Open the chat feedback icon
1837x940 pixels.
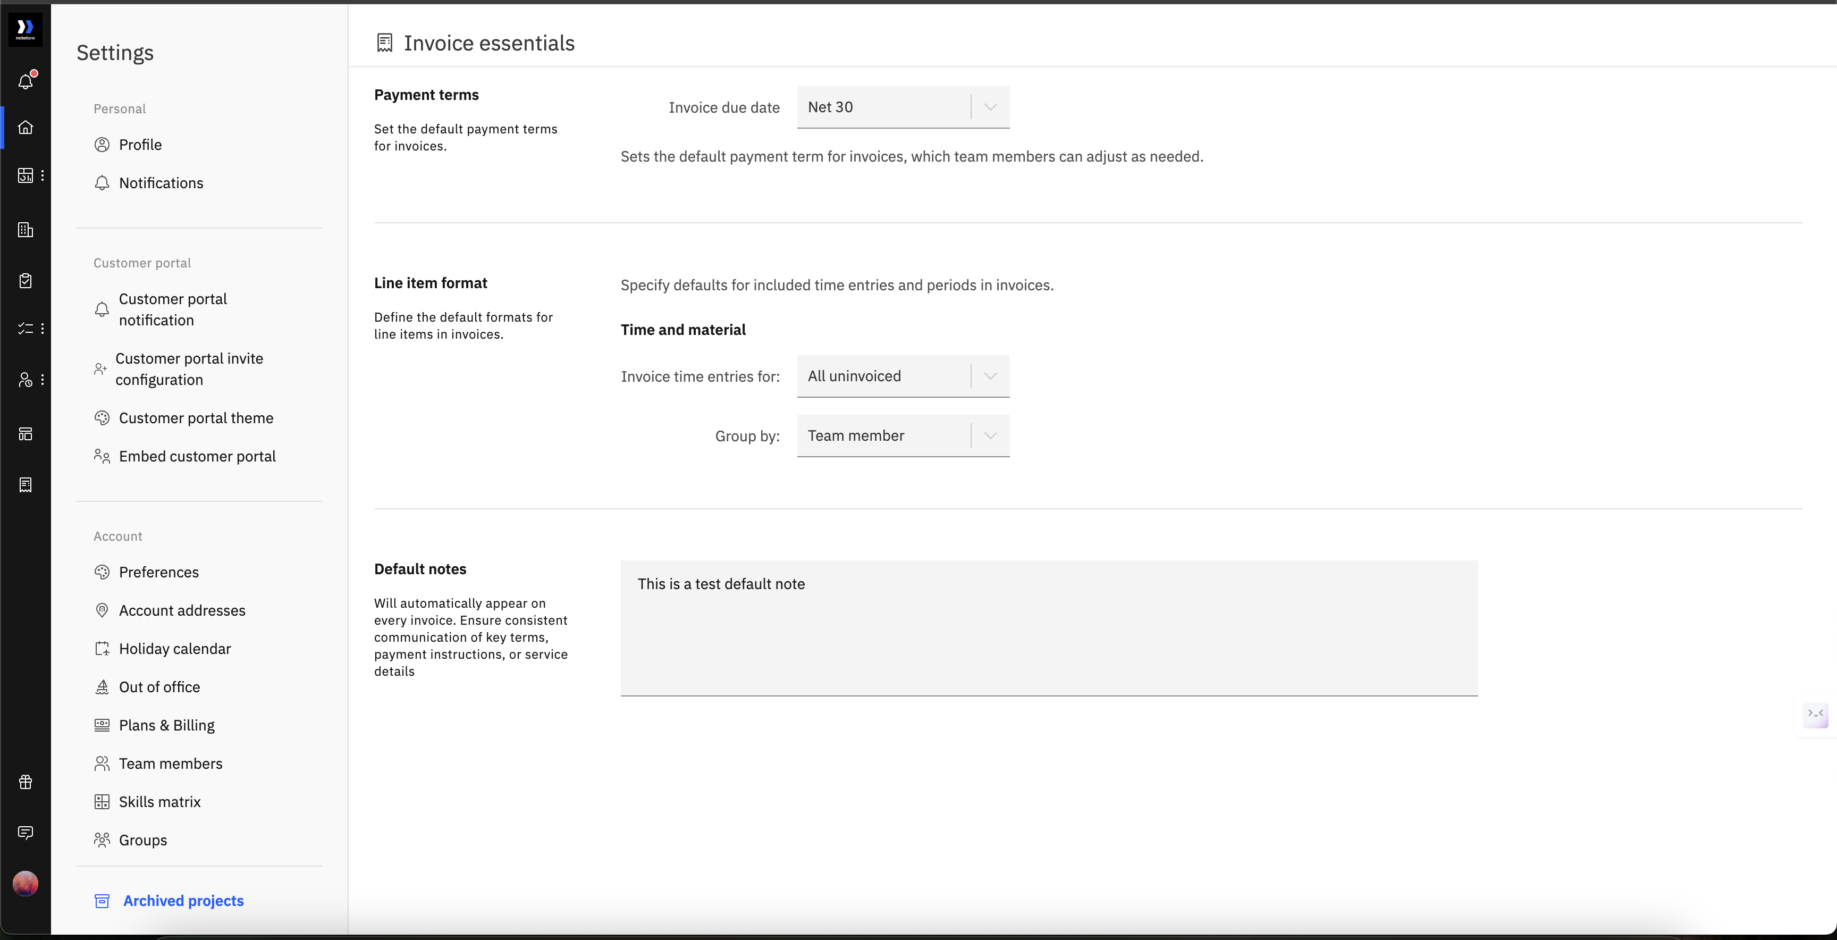click(x=26, y=832)
